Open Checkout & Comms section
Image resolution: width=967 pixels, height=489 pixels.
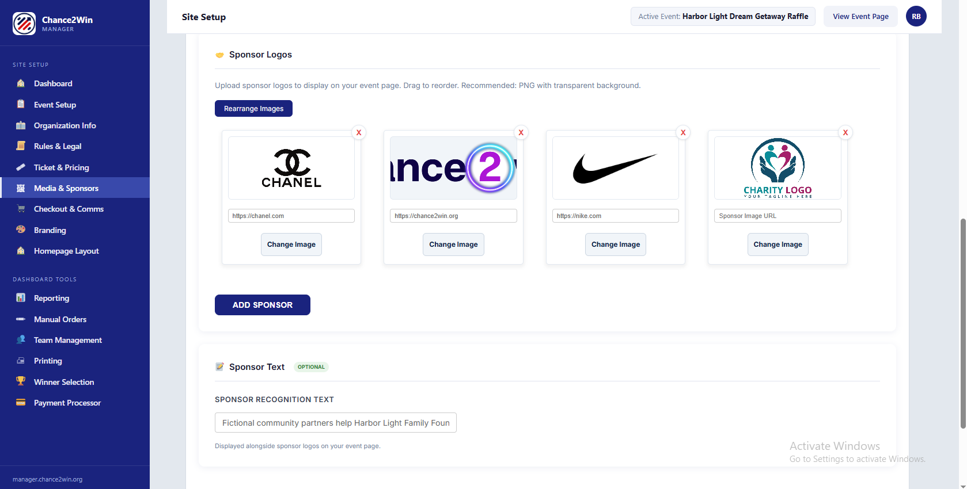pyautogui.click(x=75, y=209)
